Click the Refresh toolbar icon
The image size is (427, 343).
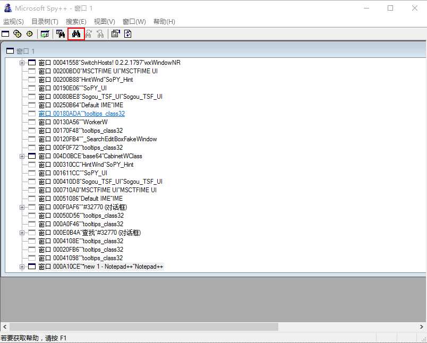(127, 34)
